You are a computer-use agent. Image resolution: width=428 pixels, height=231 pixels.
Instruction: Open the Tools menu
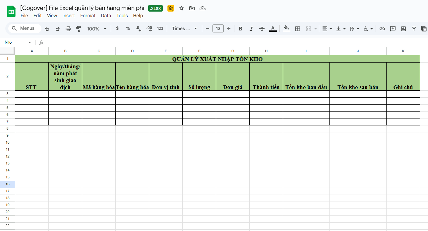pyautogui.click(x=122, y=16)
